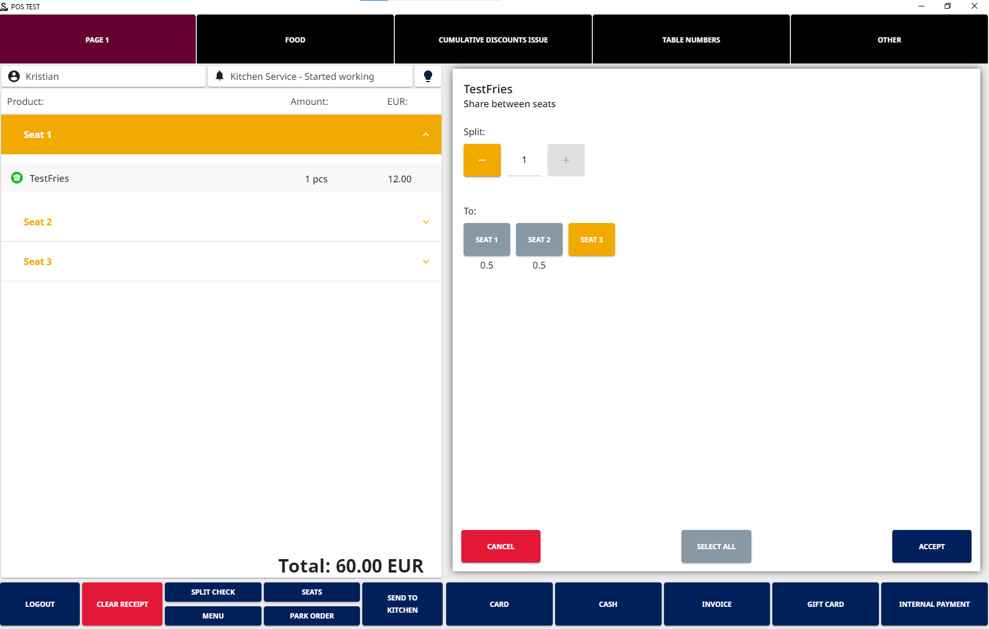Toggle Seat 1 in share targets
Image resolution: width=989 pixels, height=629 pixels.
[486, 239]
